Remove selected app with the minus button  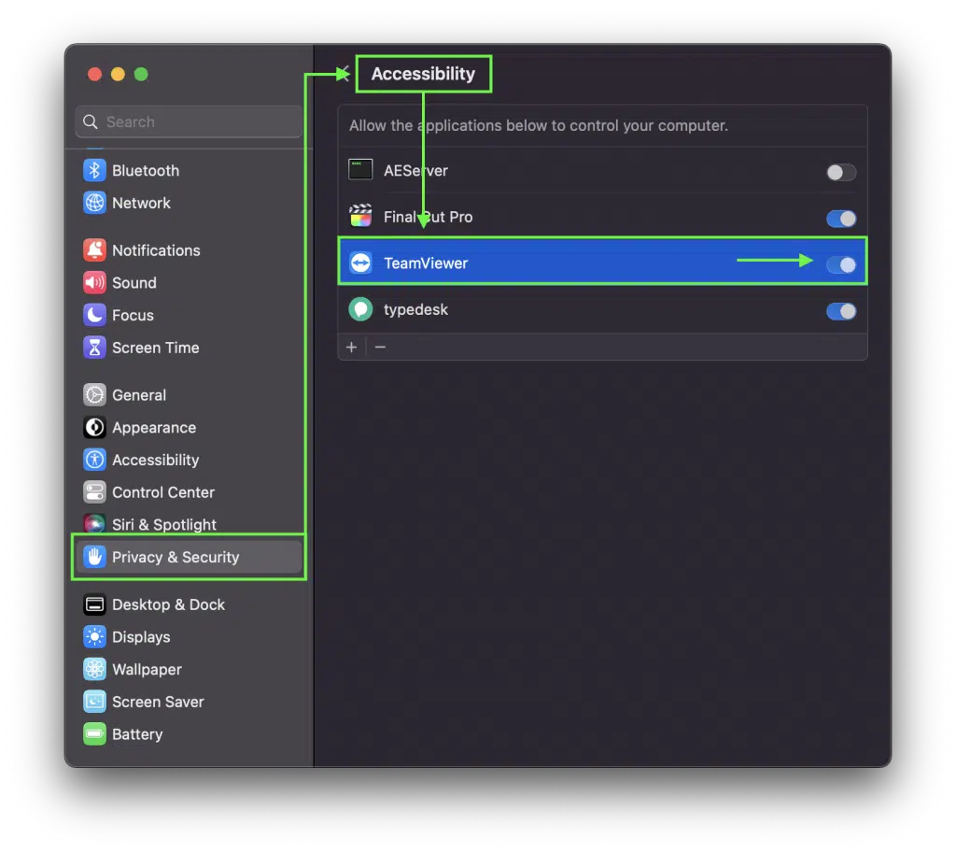(381, 348)
